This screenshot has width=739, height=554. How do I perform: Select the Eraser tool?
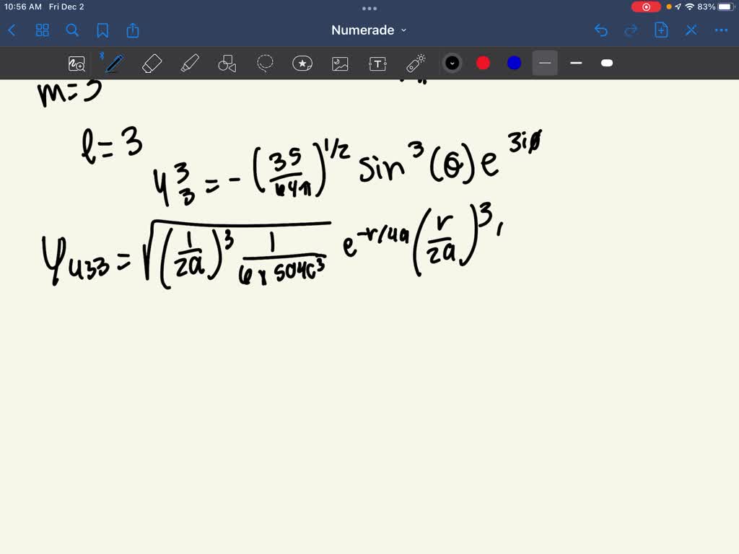tap(152, 63)
